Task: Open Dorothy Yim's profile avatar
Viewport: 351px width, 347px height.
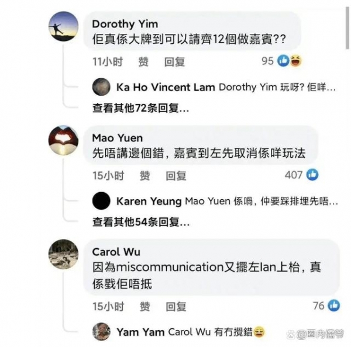Action: [x=64, y=26]
